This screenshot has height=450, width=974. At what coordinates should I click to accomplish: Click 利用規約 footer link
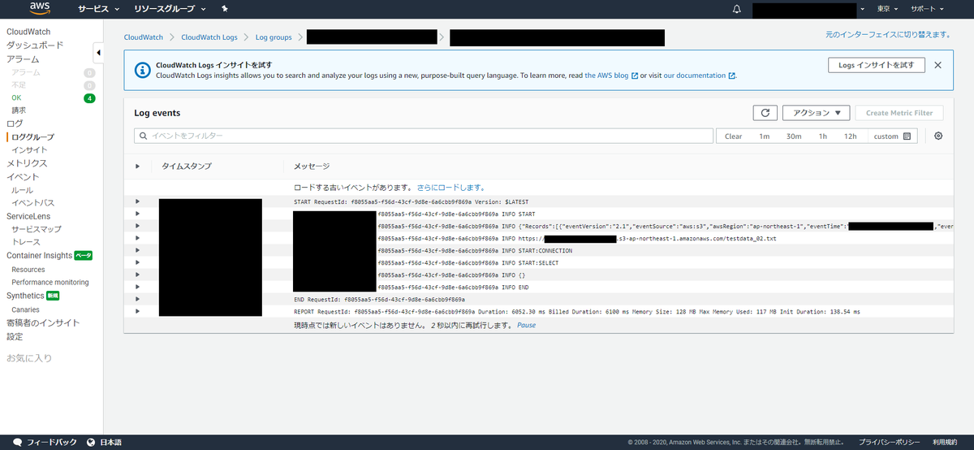945,442
